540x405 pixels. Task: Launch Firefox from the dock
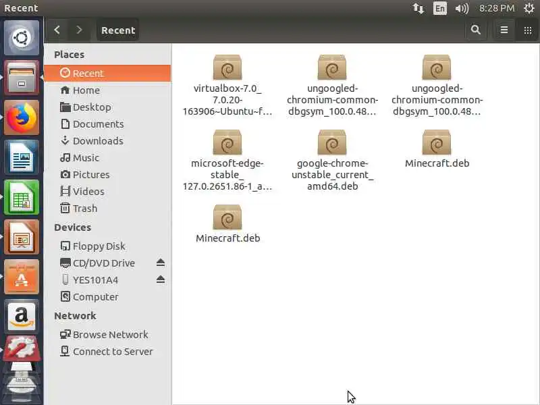pos(22,117)
